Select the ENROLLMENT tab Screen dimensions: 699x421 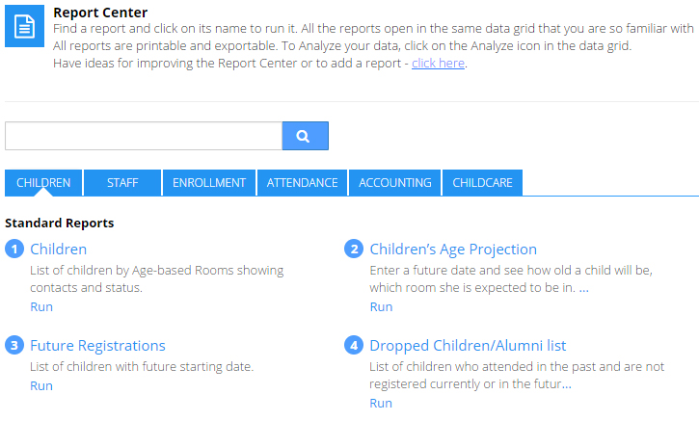click(x=209, y=183)
